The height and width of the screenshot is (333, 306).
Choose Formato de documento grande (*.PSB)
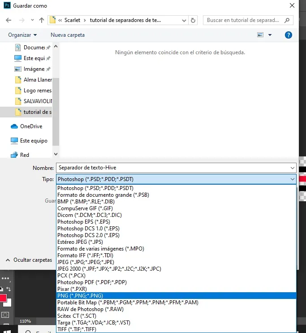coord(176,195)
